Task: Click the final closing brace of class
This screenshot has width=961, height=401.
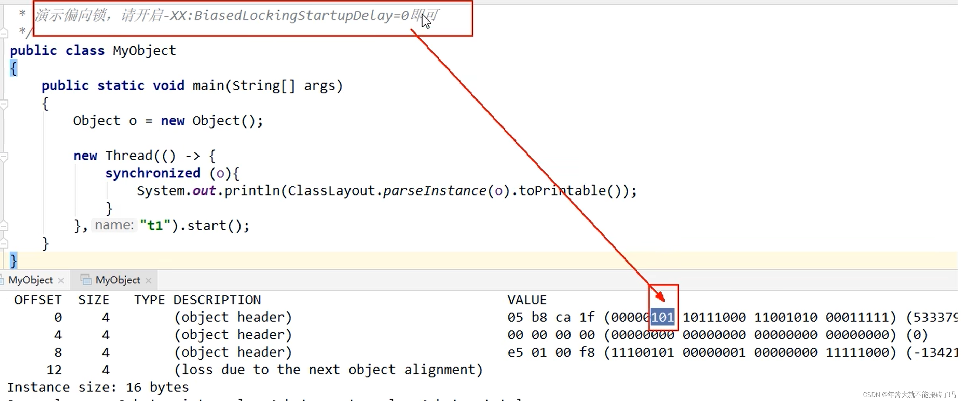Action: [x=13, y=260]
